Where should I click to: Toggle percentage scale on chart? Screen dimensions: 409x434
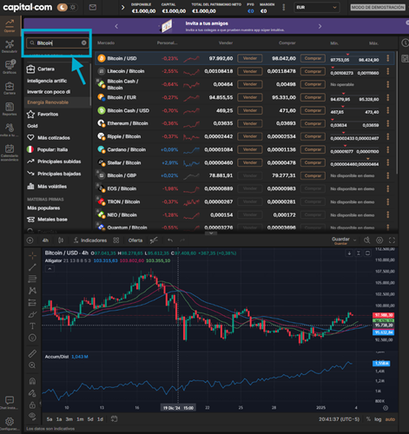click(x=368, y=419)
